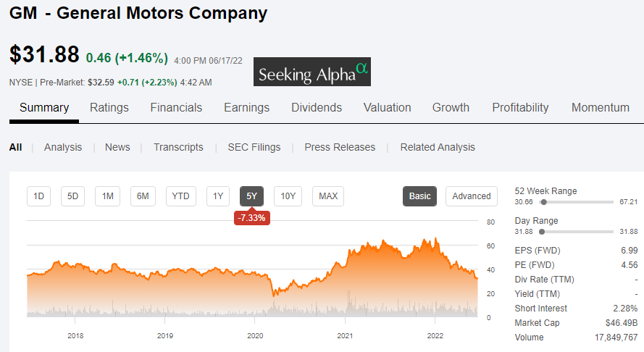
Task: Show Press Releases items
Action: (340, 147)
